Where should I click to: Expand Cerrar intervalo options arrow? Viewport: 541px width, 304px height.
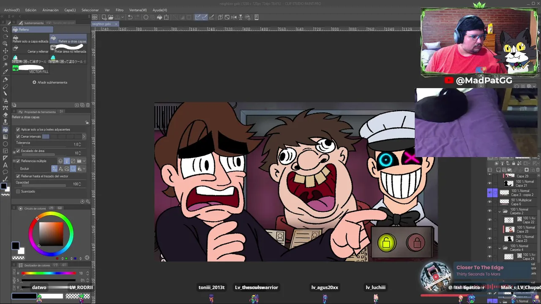point(84,136)
